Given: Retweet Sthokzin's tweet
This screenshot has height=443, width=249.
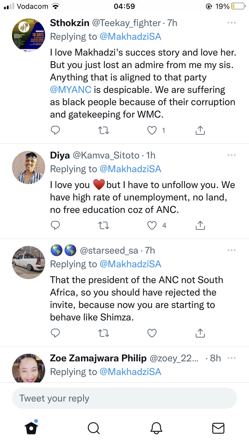Looking at the screenshot, I should 104,130.
